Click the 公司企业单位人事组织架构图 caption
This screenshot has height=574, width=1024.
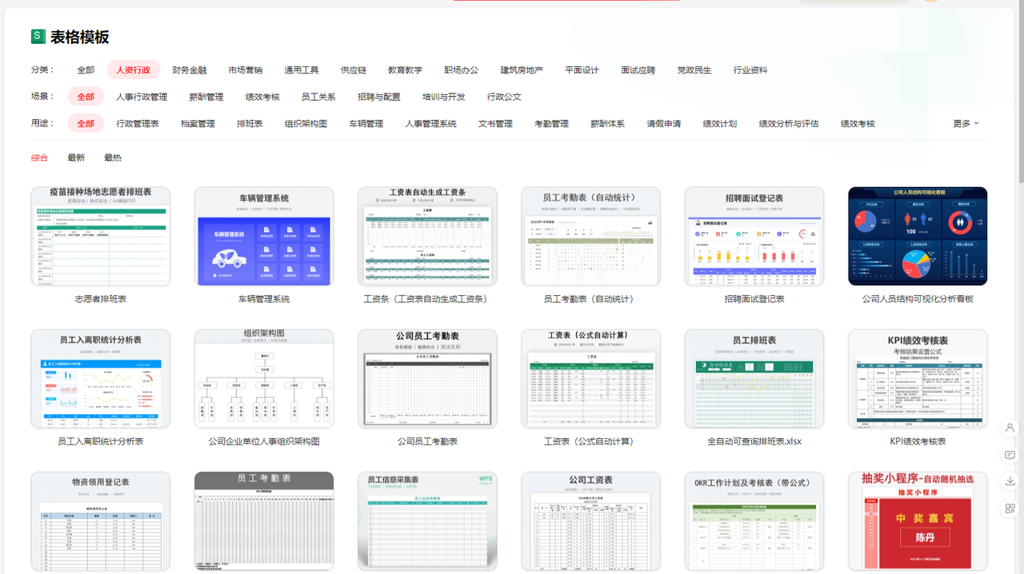[x=264, y=441]
